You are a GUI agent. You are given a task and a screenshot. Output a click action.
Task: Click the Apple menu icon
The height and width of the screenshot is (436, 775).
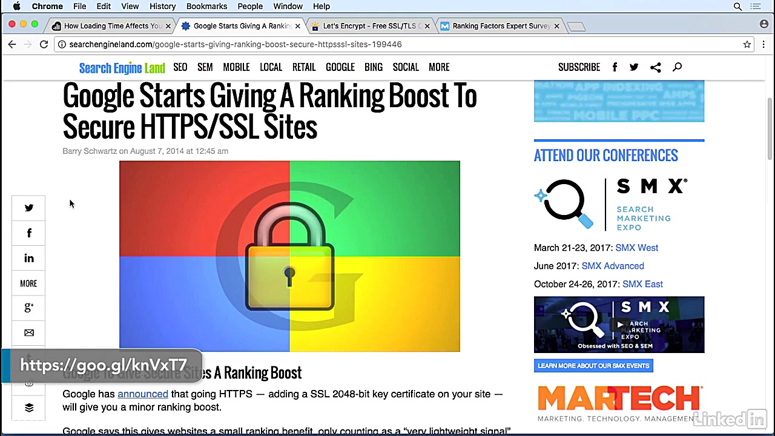coord(17,6)
